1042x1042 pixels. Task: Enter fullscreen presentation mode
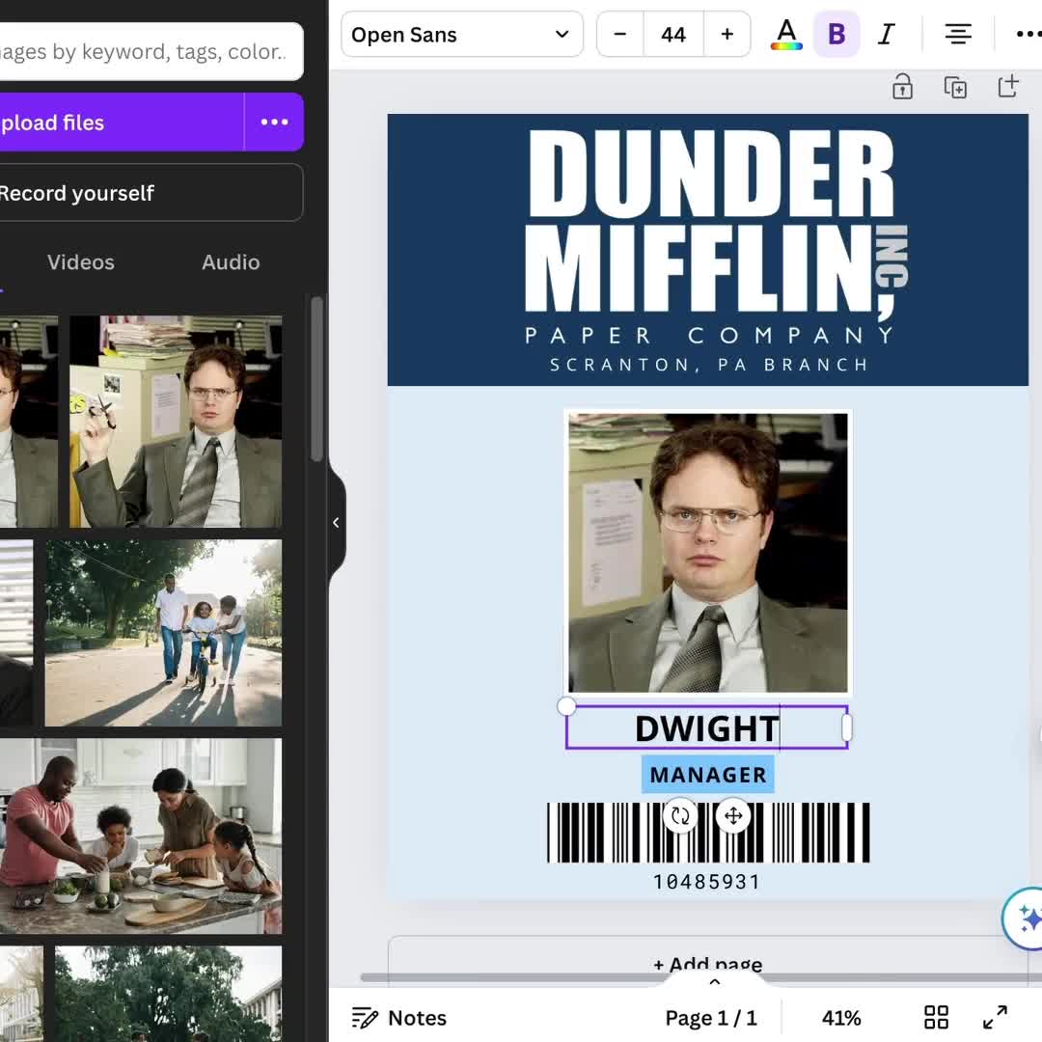click(x=994, y=1016)
